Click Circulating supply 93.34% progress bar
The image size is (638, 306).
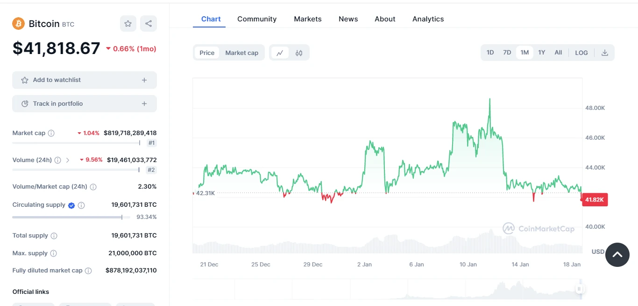point(71,217)
